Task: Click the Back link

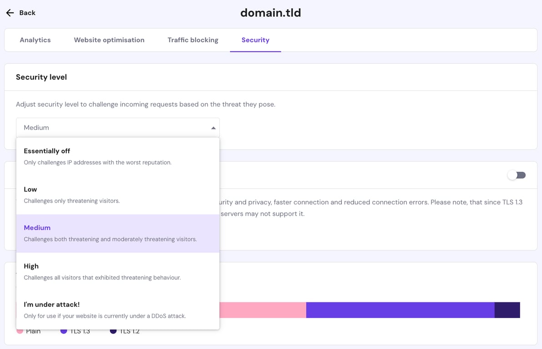Action: tap(27, 13)
